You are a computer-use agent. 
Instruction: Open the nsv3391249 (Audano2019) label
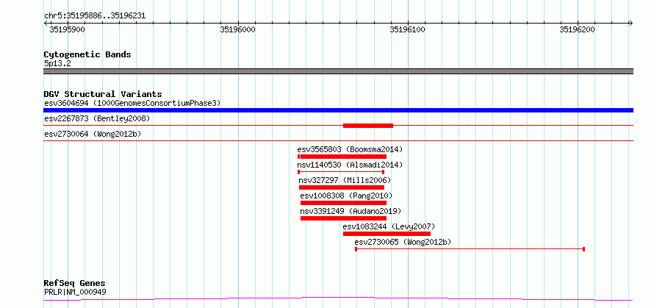pyautogui.click(x=351, y=211)
